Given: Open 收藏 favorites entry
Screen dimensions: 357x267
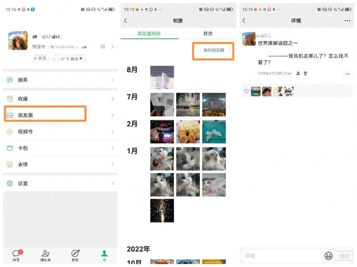Looking at the screenshot, I should click(x=59, y=99).
